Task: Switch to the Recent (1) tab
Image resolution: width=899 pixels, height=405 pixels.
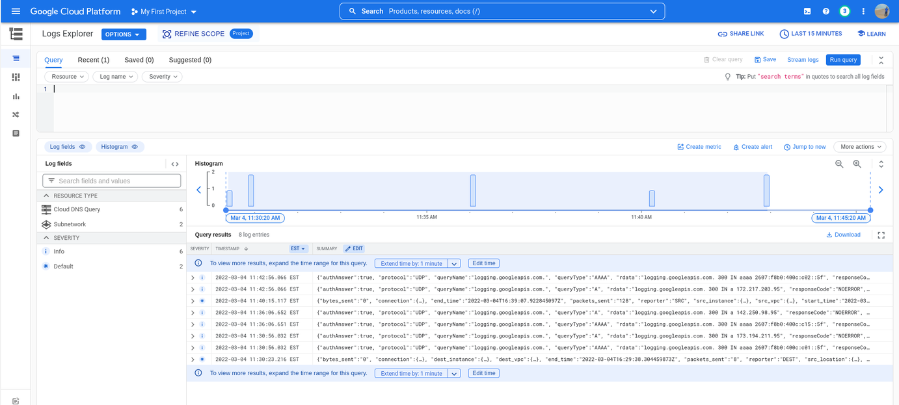Action: tap(93, 60)
